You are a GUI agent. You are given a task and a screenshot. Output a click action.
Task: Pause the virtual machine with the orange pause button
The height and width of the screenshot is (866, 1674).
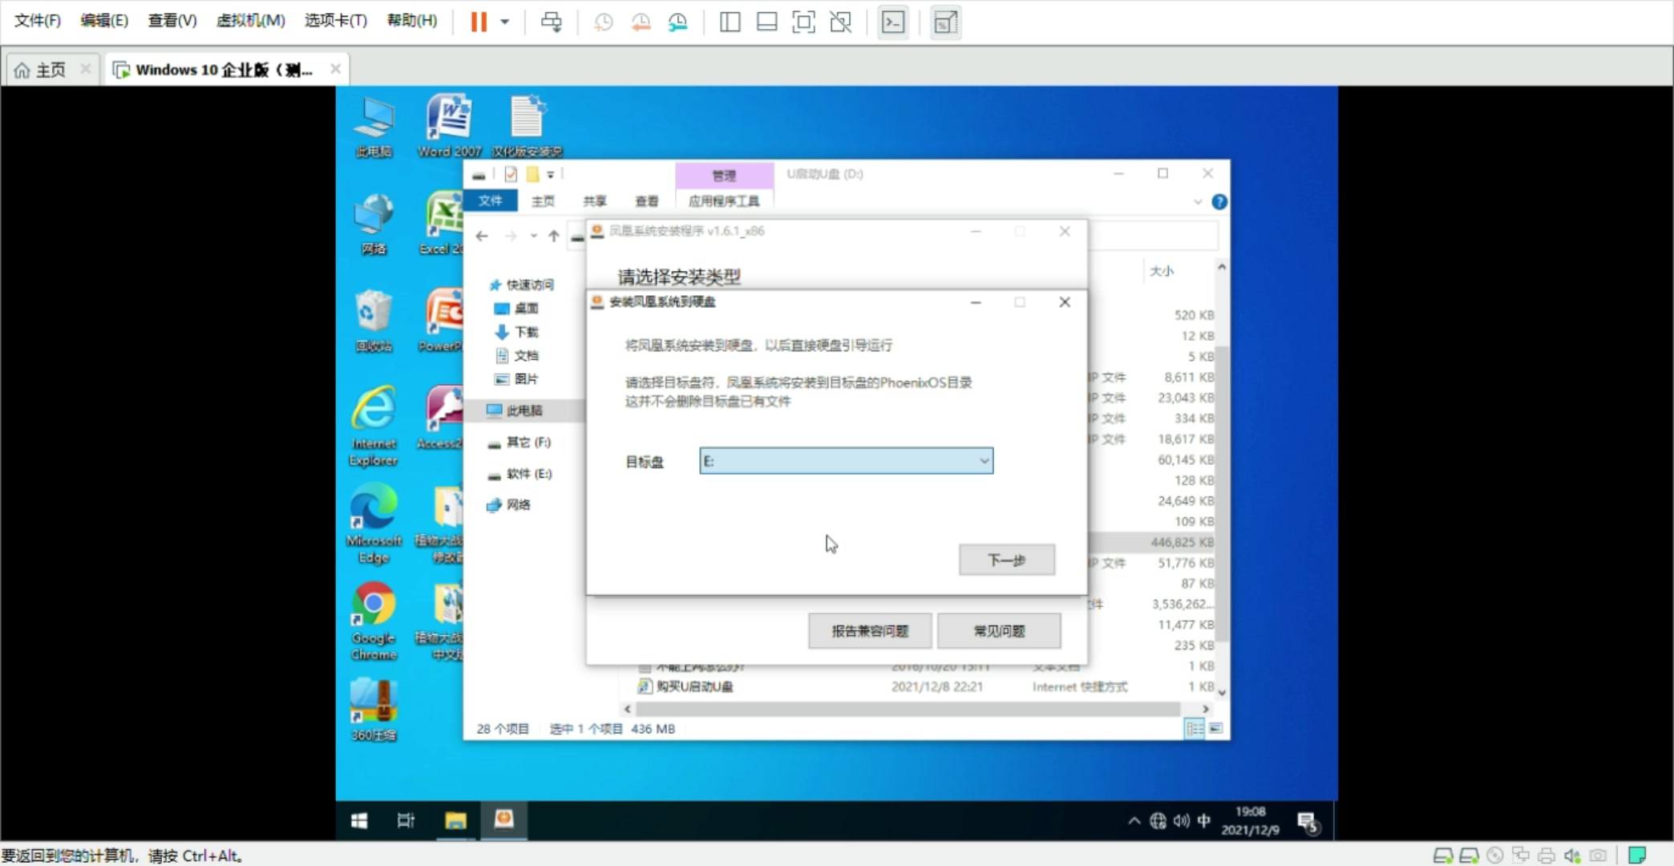[x=479, y=22]
